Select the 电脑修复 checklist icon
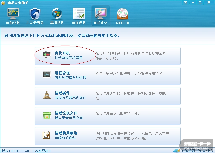The width and height of the screenshot is (215, 153). click(x=79, y=14)
